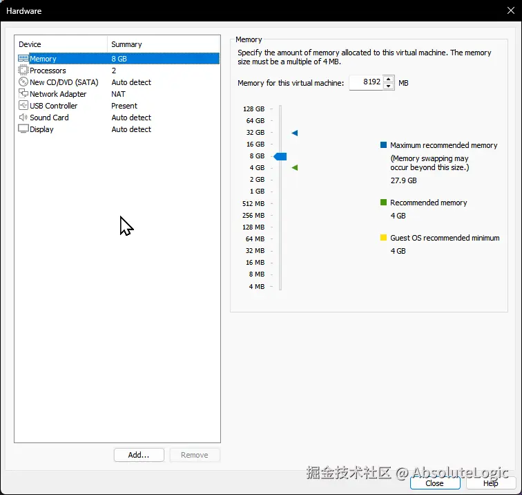This screenshot has height=495, width=522.
Task: Select Network Adapter device
Action: pos(58,94)
